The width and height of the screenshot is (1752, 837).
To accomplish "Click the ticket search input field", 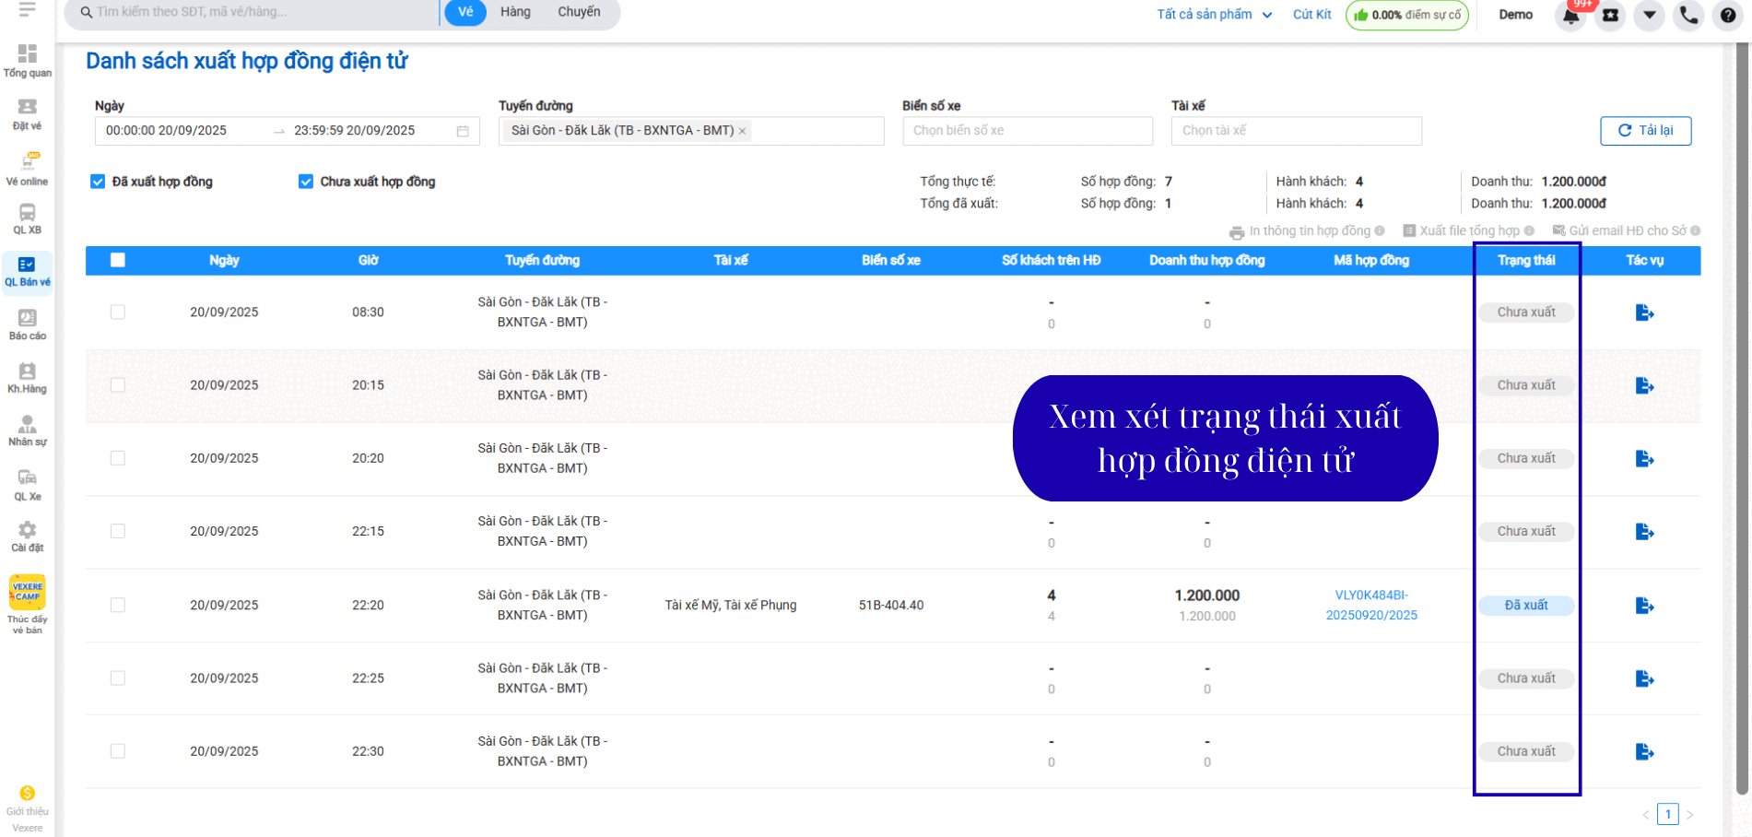I will (x=258, y=12).
